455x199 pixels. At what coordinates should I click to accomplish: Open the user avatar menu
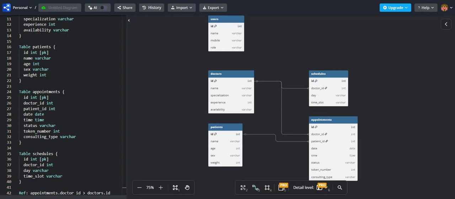(446, 7)
